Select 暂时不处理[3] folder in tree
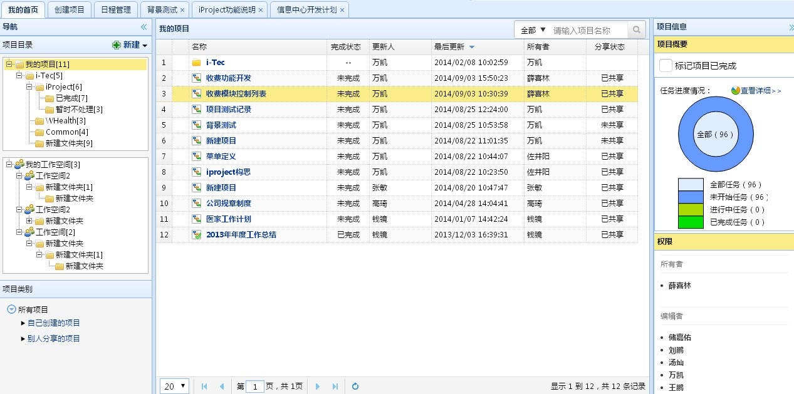The width and height of the screenshot is (794, 394). tap(79, 110)
